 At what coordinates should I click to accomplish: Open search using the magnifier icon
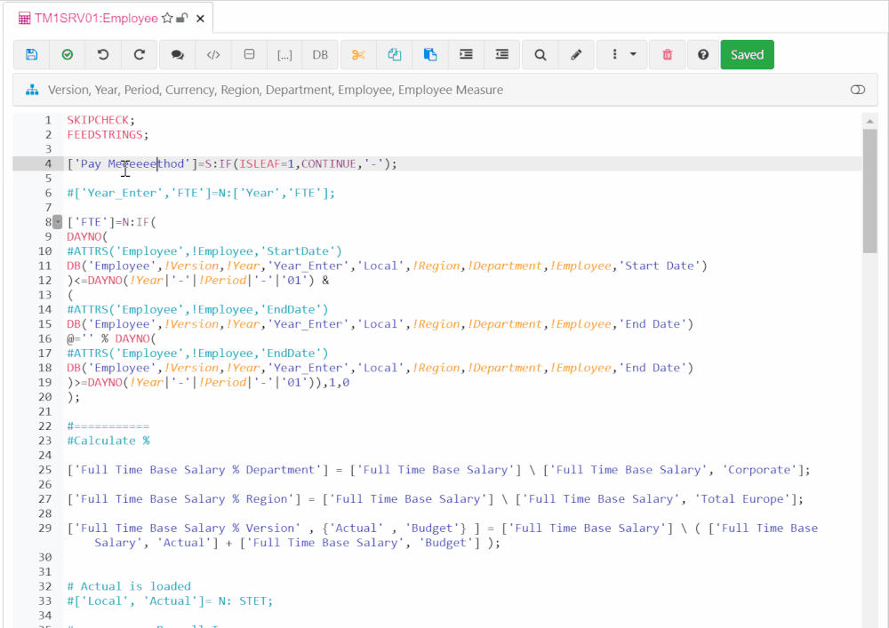pos(539,54)
